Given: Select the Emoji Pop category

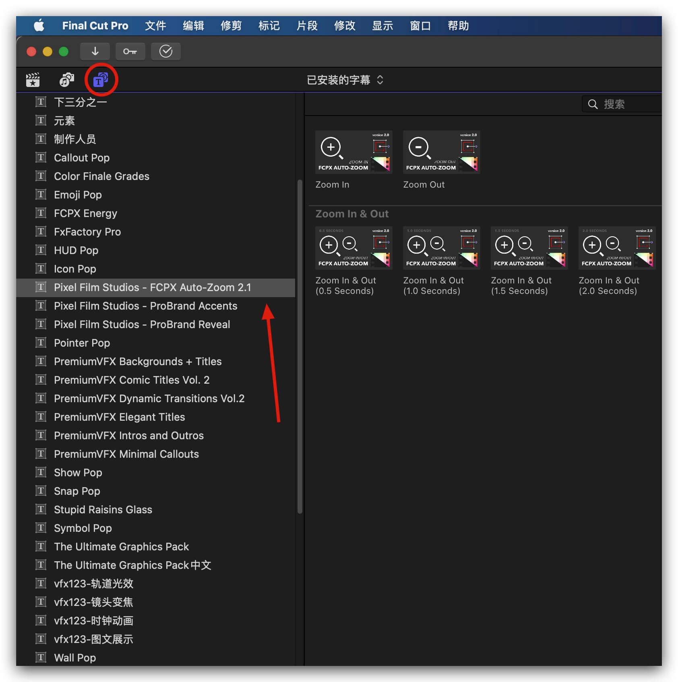Looking at the screenshot, I should (x=155, y=195).
